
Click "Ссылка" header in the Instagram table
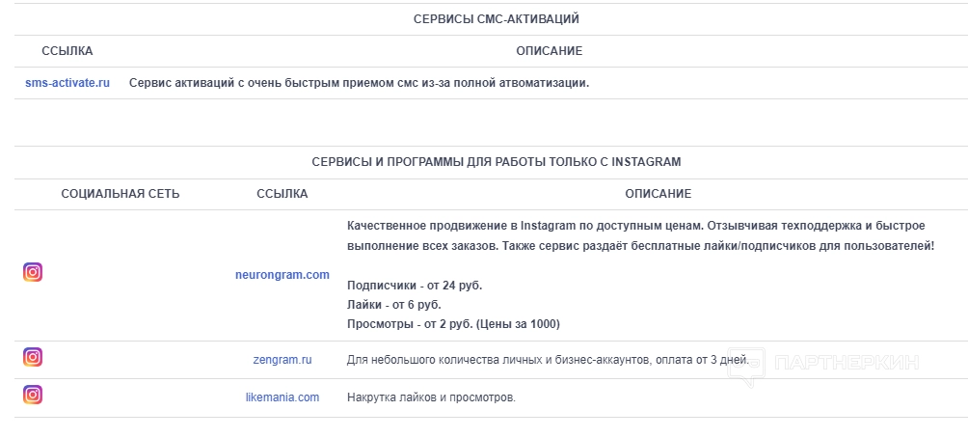282,194
